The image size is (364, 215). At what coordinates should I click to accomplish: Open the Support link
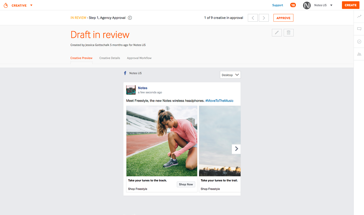coord(277,5)
